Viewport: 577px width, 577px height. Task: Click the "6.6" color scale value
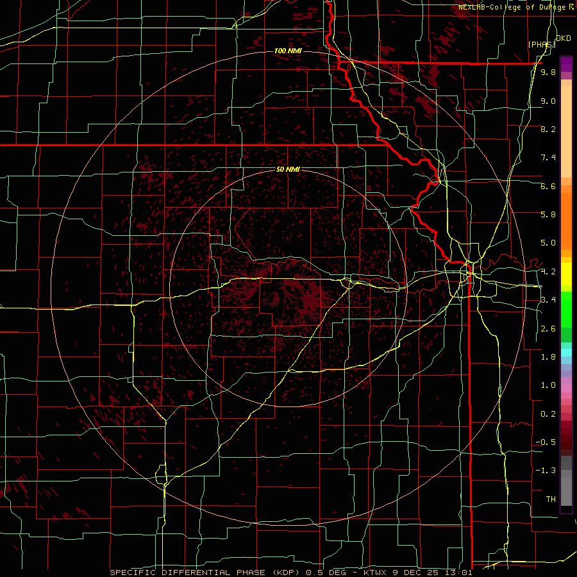pos(548,186)
